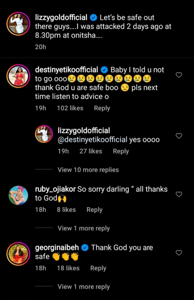Open the @destinyetikoofficial mention link
The height and width of the screenshot is (300, 194).
point(93,140)
